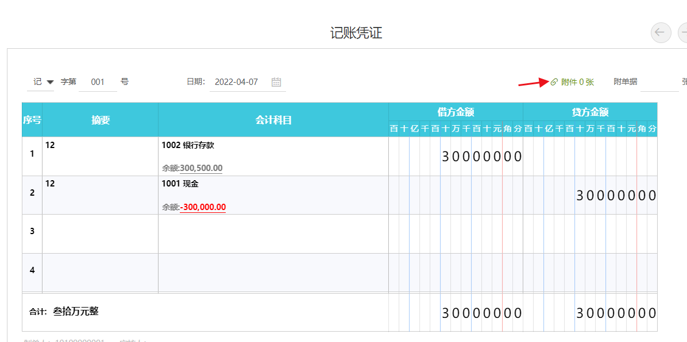Click the attachment paperclip icon
This screenshot has width=687, height=342.
(x=554, y=82)
